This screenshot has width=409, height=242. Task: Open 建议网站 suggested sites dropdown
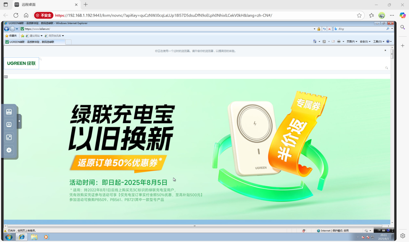pyautogui.click(x=34, y=36)
